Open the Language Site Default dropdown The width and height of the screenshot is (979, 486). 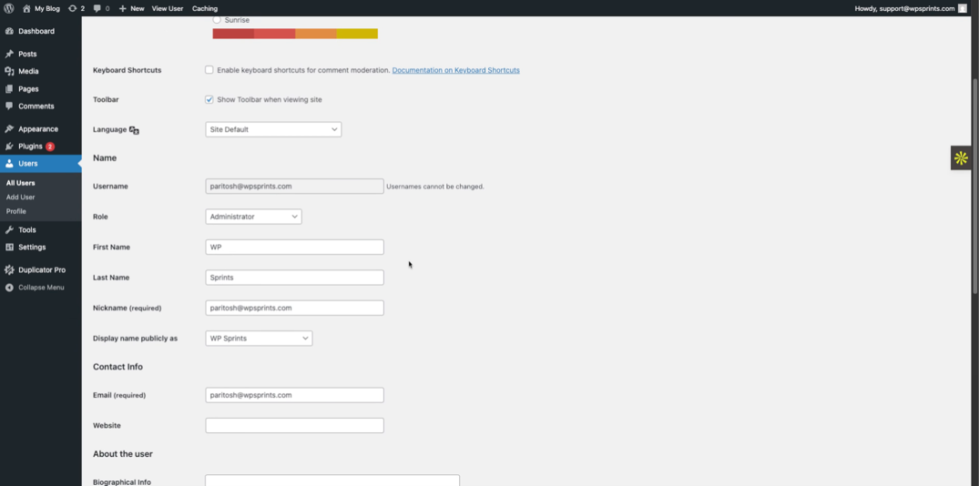(273, 130)
